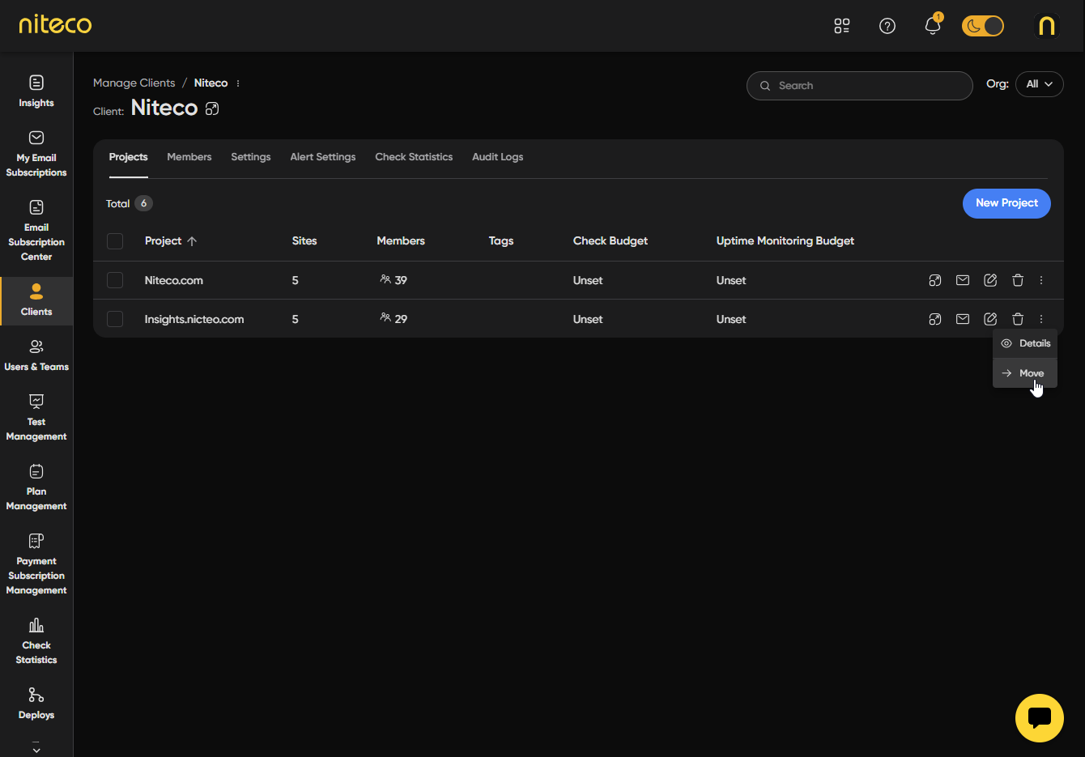Expand the sidebar bottom chevron

tap(36, 749)
